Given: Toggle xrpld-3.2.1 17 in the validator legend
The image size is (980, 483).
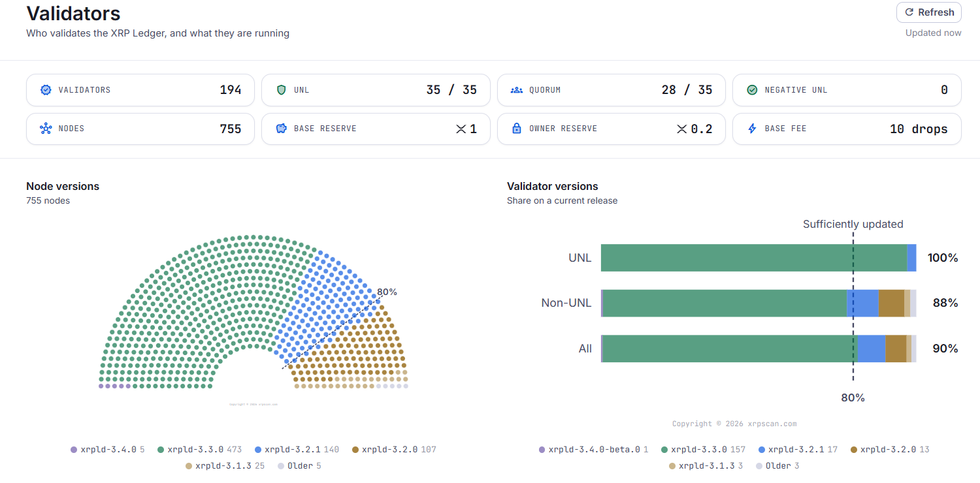Looking at the screenshot, I should point(798,450).
